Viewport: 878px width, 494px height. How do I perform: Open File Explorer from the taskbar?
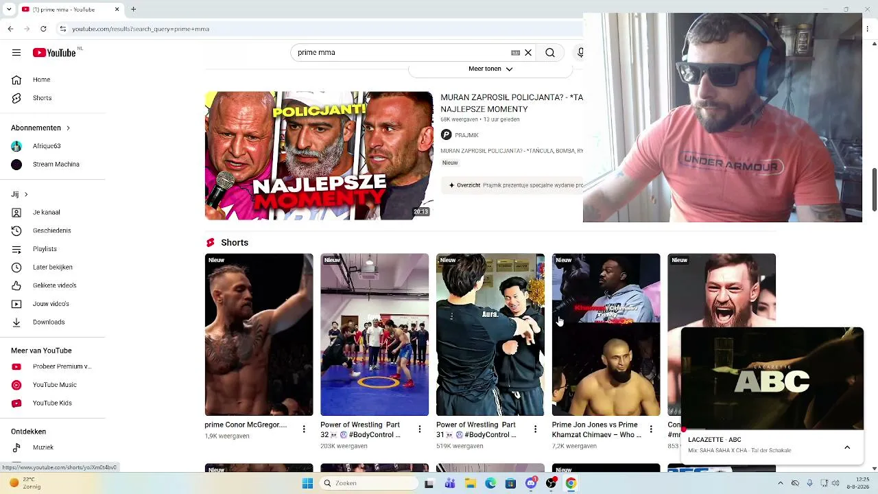[x=470, y=483]
